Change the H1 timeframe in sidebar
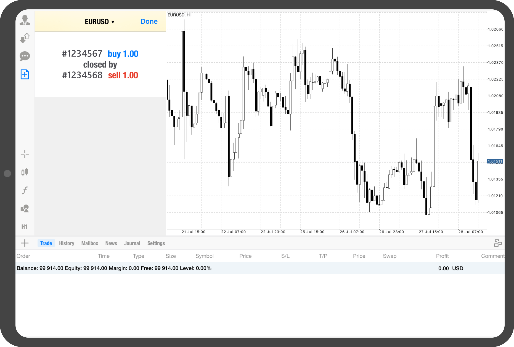The width and height of the screenshot is (514, 347). [25, 227]
